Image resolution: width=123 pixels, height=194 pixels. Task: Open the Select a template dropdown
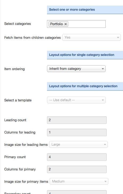point(76,100)
